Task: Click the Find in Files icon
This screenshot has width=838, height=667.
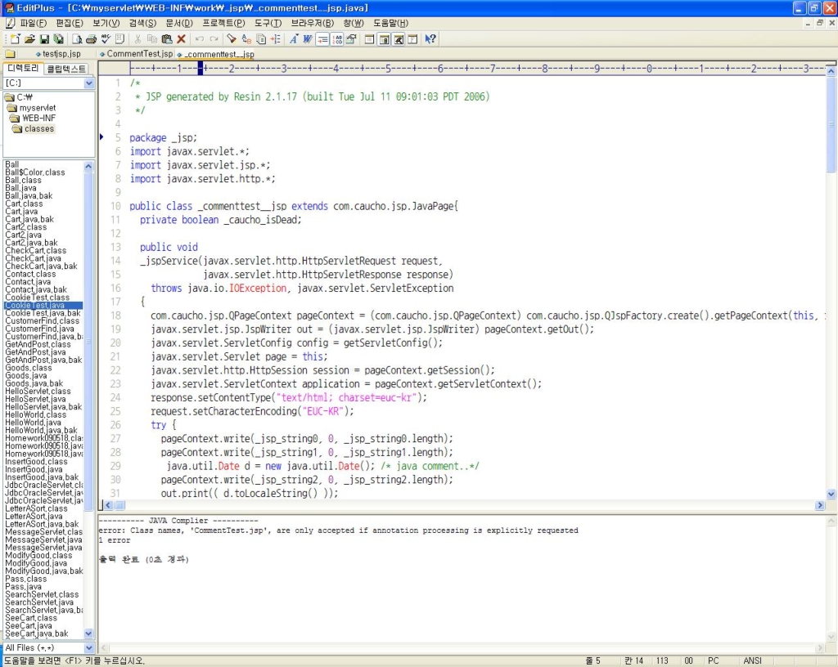Action: pos(261,39)
